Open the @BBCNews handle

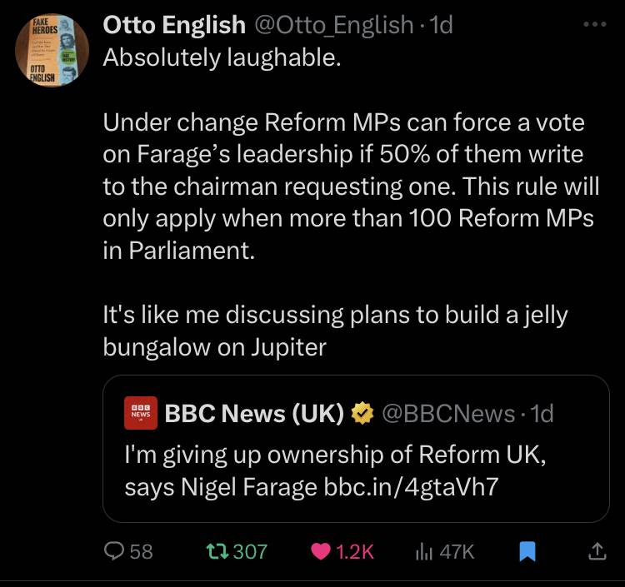coord(449,414)
